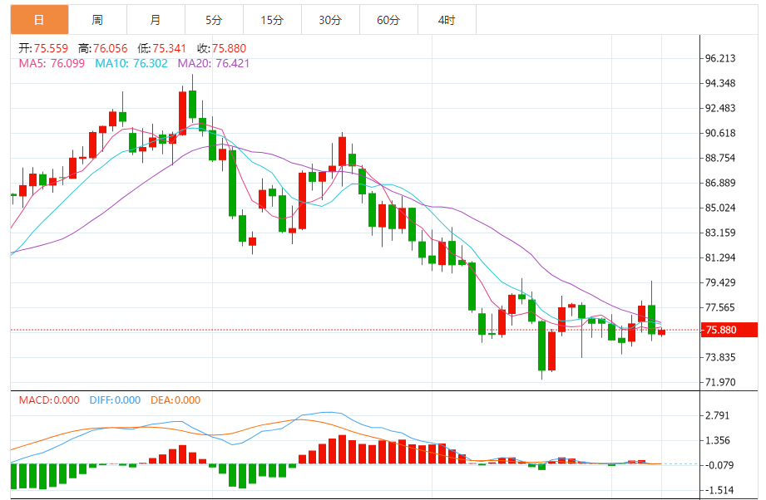The height and width of the screenshot is (500, 766).
Task: Switch to the 月 monthly tab
Action: pos(156,20)
